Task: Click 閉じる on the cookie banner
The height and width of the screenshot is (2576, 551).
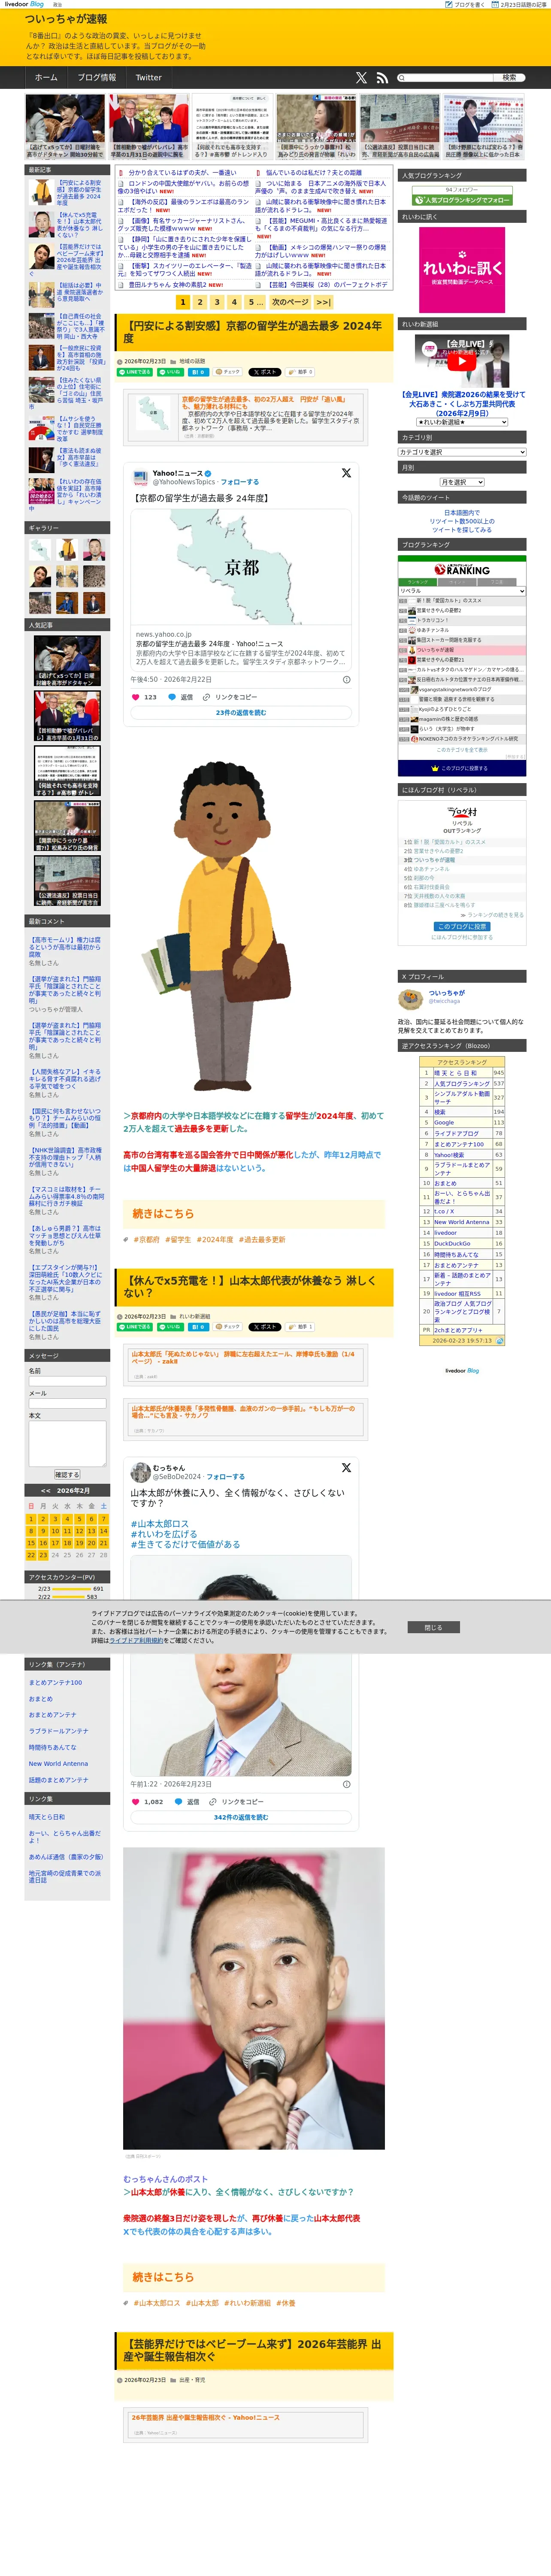Action: (433, 1628)
